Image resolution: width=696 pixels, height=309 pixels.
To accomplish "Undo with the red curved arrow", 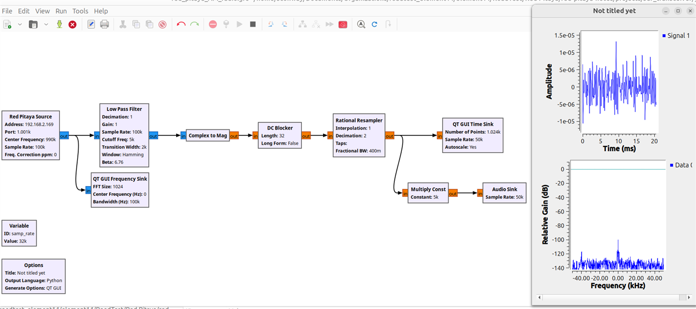I will point(181,24).
